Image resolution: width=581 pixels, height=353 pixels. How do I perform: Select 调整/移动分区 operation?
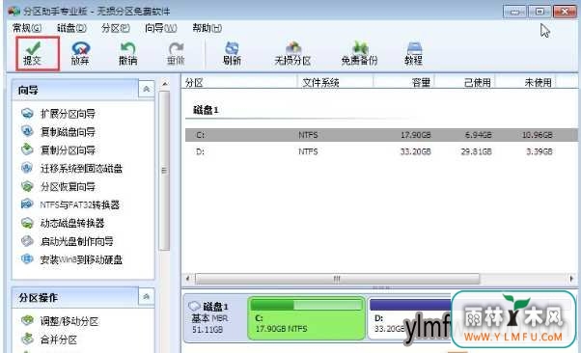pos(69,321)
